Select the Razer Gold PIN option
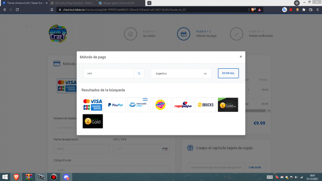 [228, 105]
